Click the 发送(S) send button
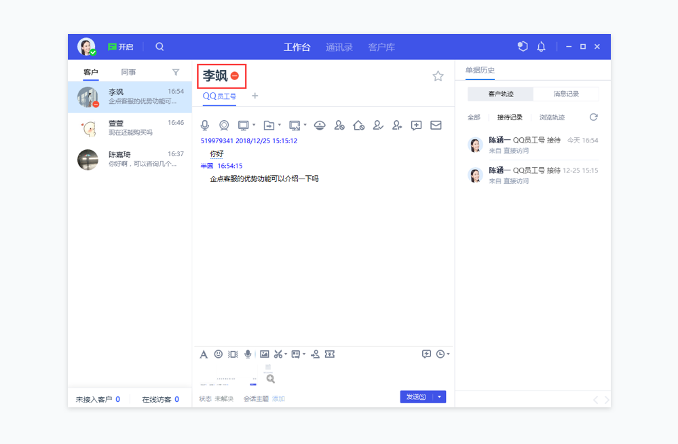Image resolution: width=678 pixels, height=444 pixels. point(417,397)
